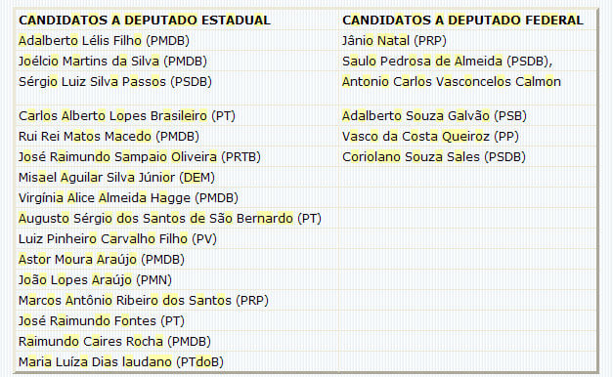Click Sérgio Luiz Silva Passos (PSDB)
613x377 pixels.
115,82
